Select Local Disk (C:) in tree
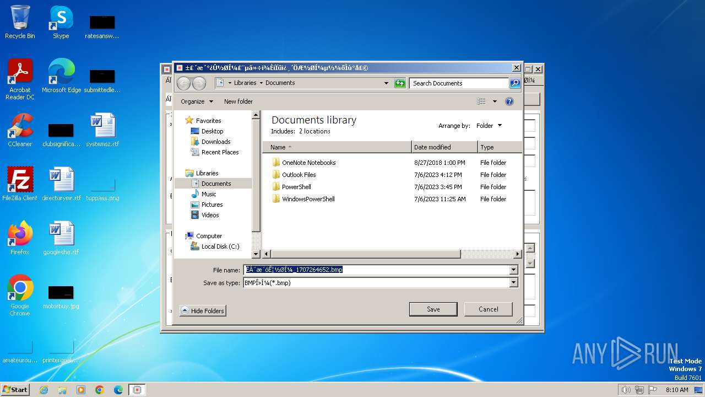705x397 pixels. pyautogui.click(x=220, y=246)
